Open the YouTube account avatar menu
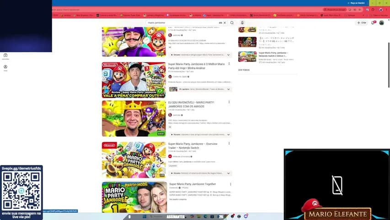Viewport: 390px width, 220px height. tap(382, 23)
